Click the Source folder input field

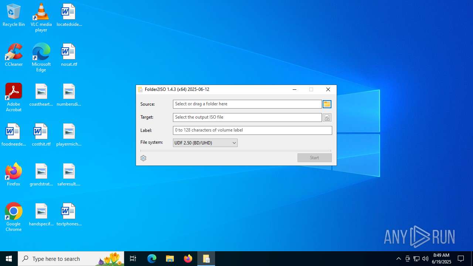pyautogui.click(x=247, y=104)
